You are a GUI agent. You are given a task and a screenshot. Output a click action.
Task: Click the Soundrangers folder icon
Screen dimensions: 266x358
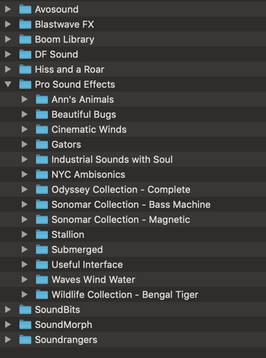coord(25,340)
